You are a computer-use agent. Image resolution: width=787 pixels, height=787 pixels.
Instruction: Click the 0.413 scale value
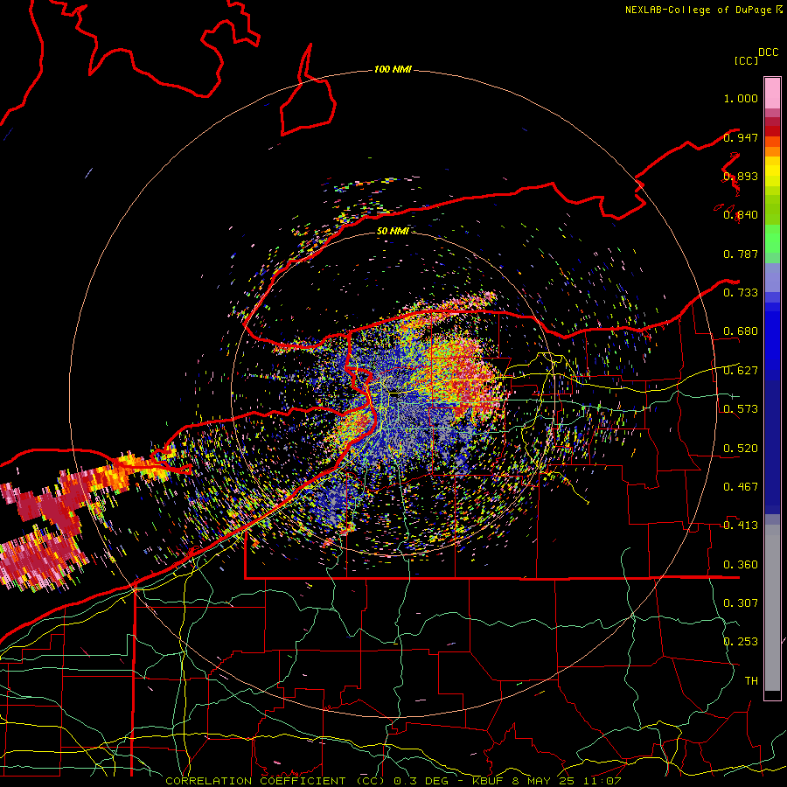(x=741, y=526)
